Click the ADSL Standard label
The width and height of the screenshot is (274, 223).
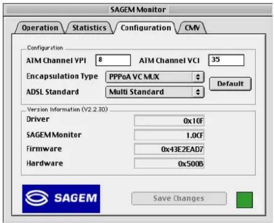(x=52, y=92)
